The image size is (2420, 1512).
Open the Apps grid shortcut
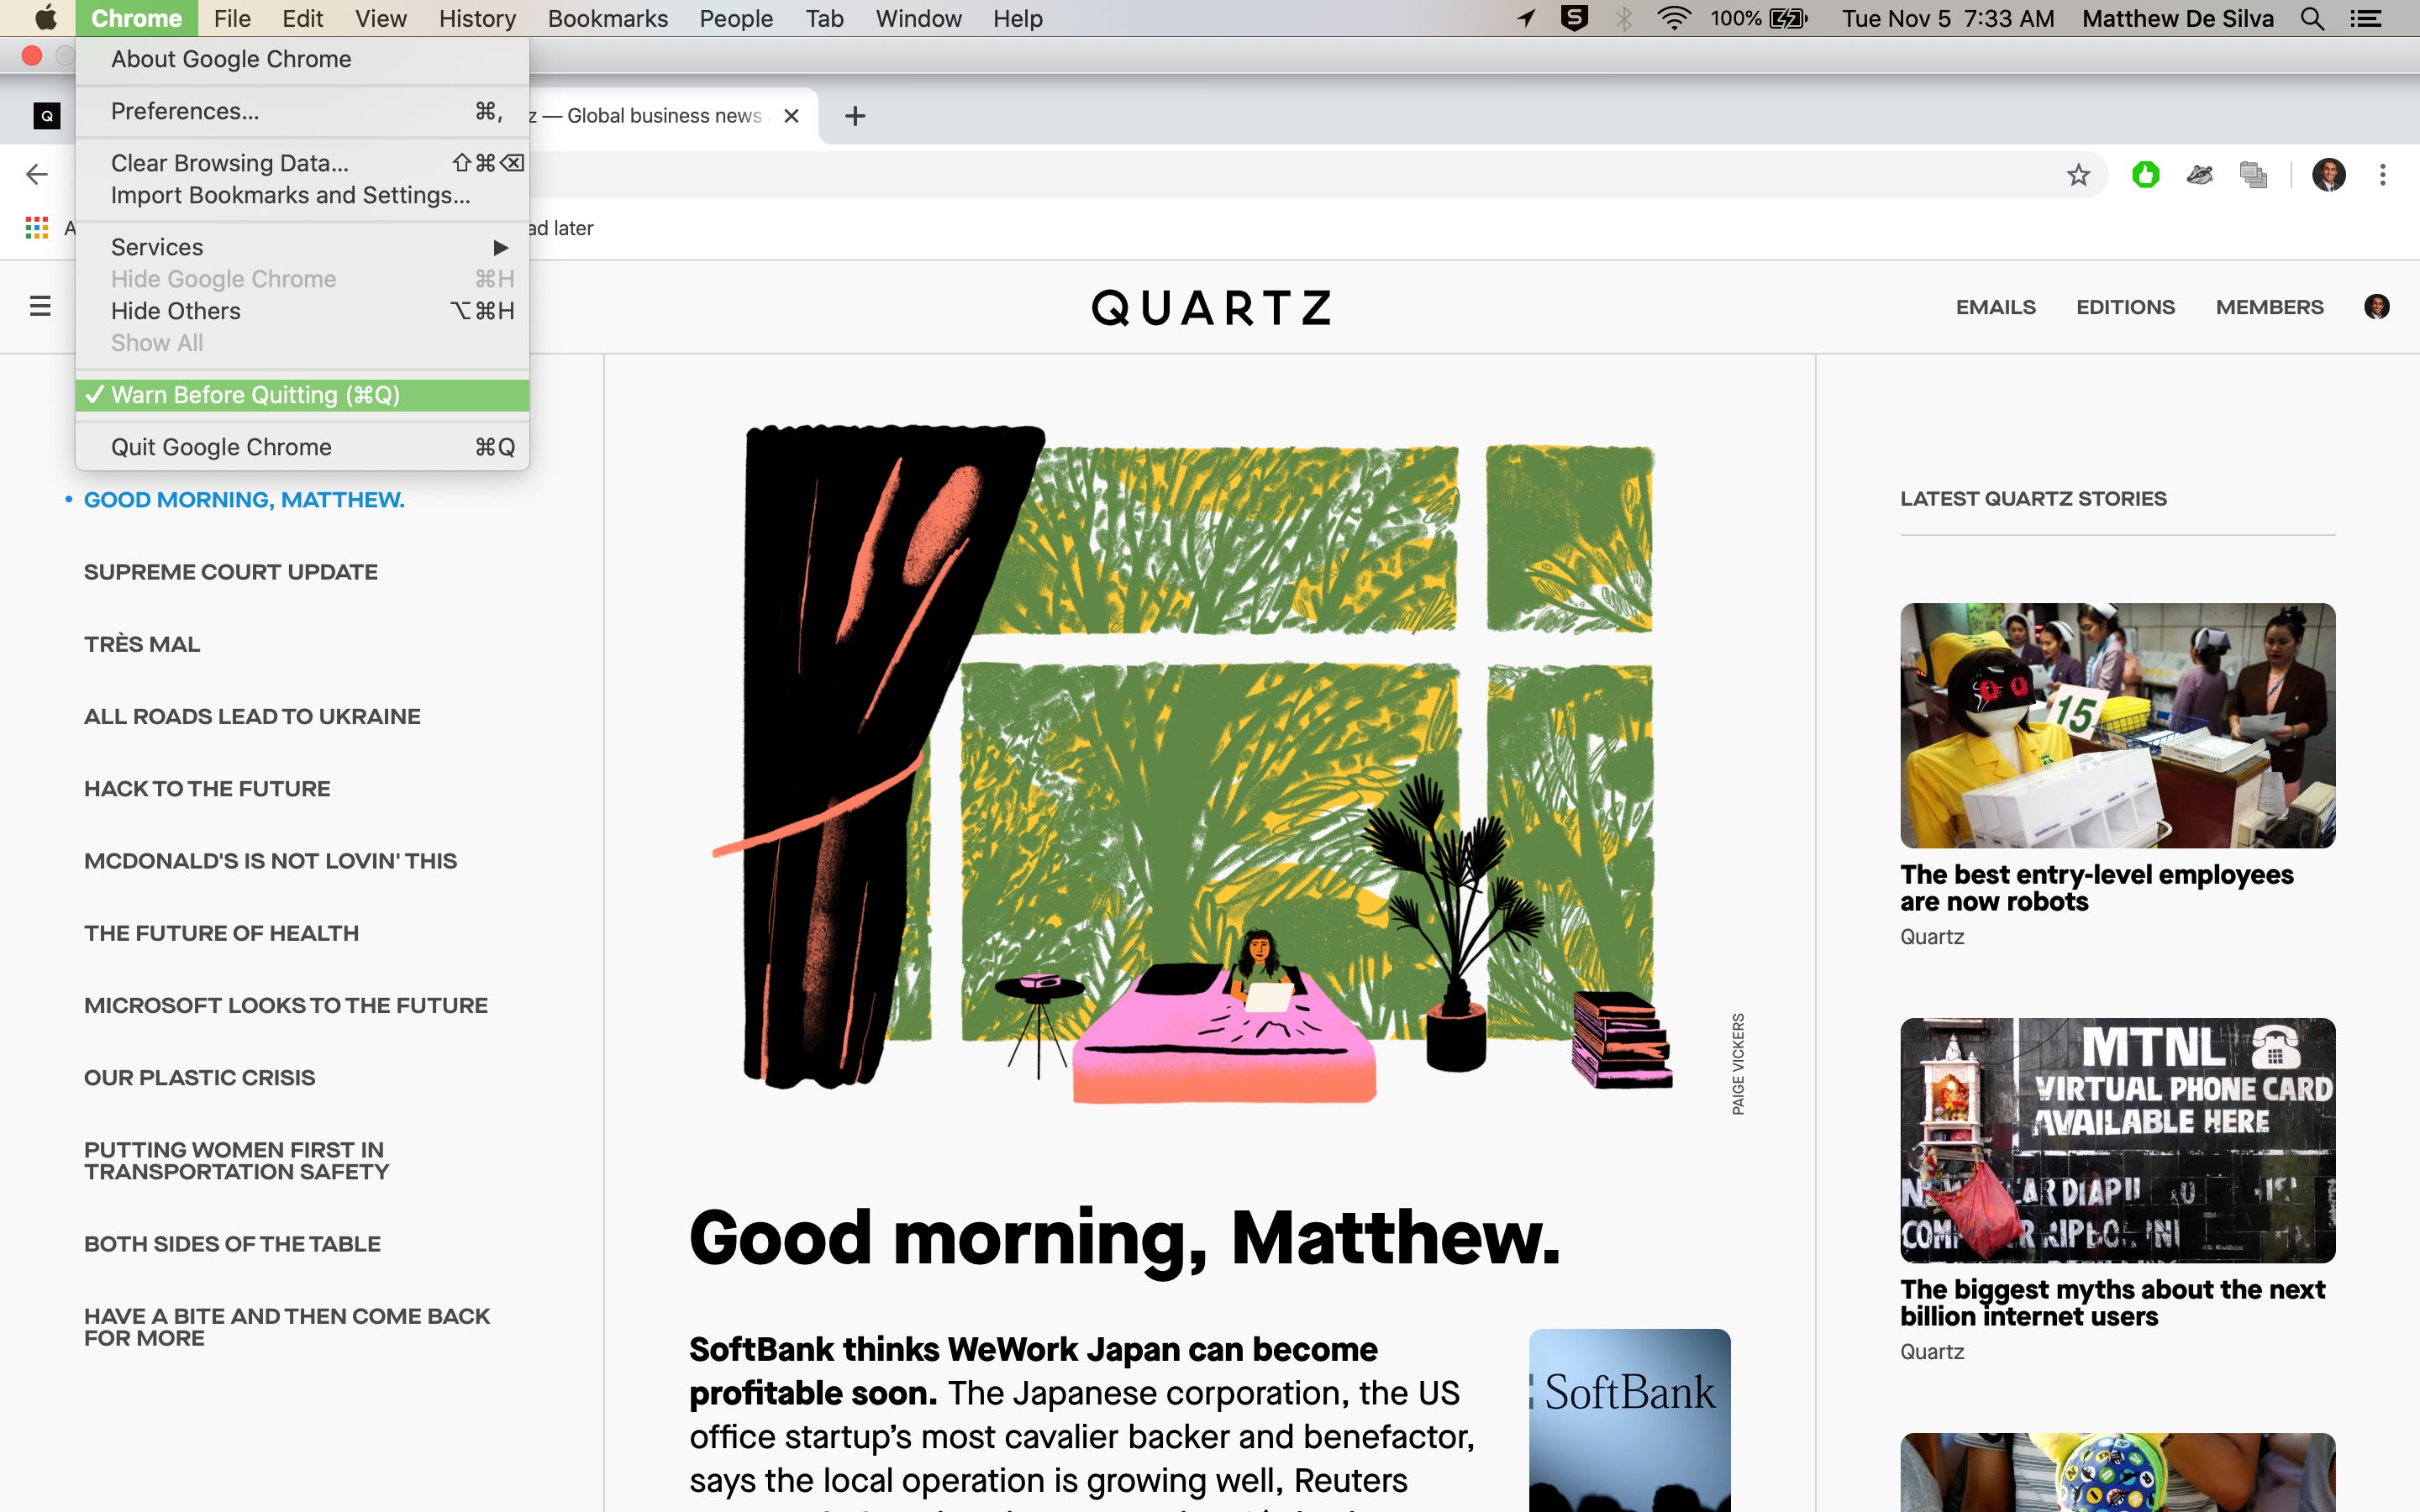coord(37,228)
